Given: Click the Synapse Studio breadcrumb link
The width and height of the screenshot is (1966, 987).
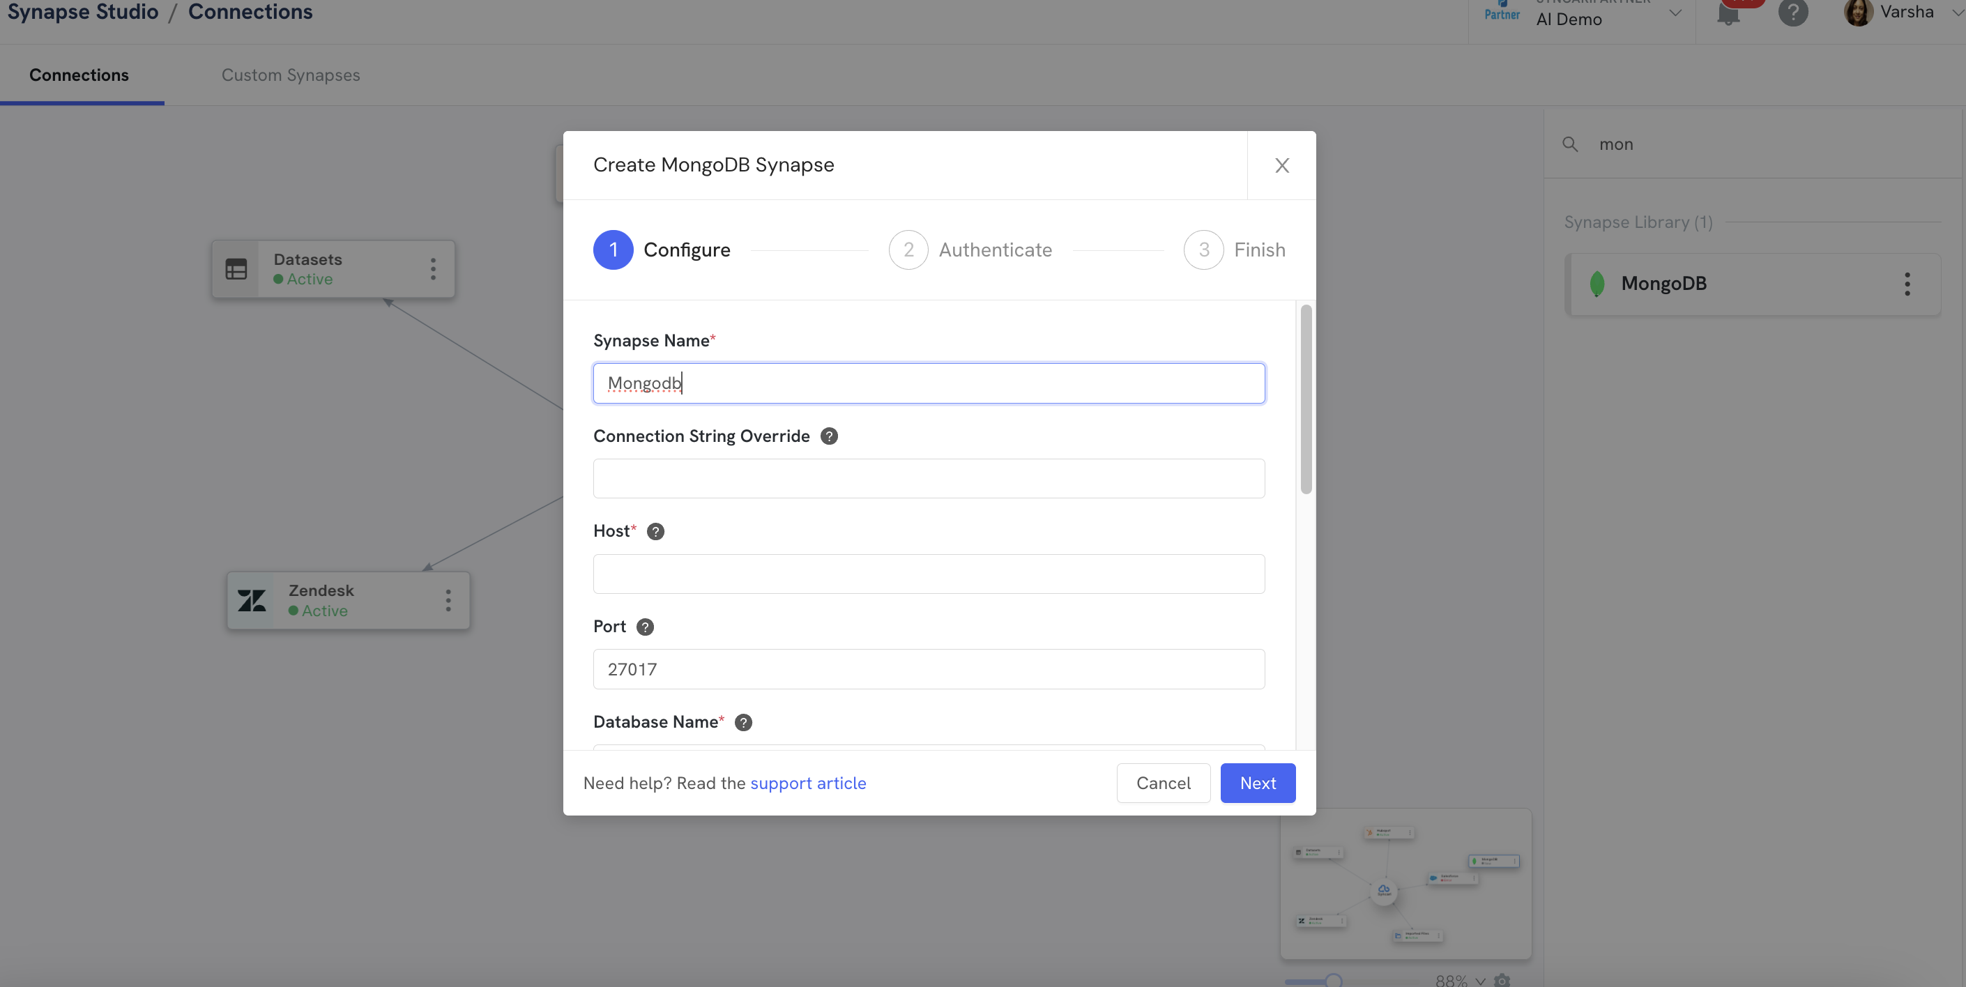Looking at the screenshot, I should [82, 11].
